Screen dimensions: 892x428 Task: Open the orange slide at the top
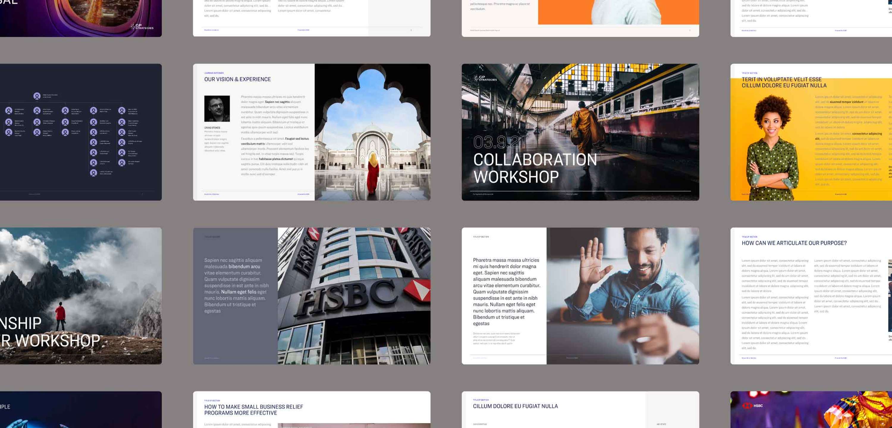580,18
